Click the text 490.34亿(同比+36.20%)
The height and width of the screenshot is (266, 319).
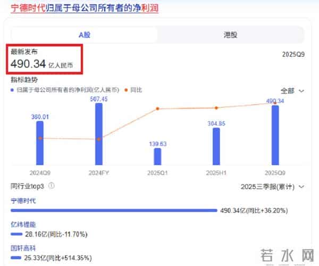pos(254,211)
